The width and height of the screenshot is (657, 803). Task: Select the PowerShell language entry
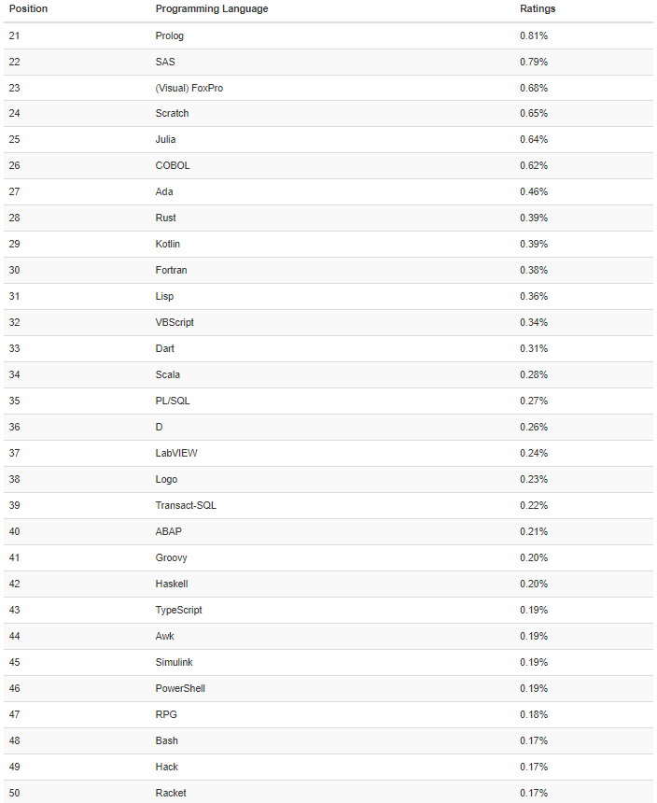tap(180, 688)
